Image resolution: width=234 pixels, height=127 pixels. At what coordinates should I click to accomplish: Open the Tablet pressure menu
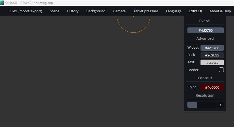[146, 11]
